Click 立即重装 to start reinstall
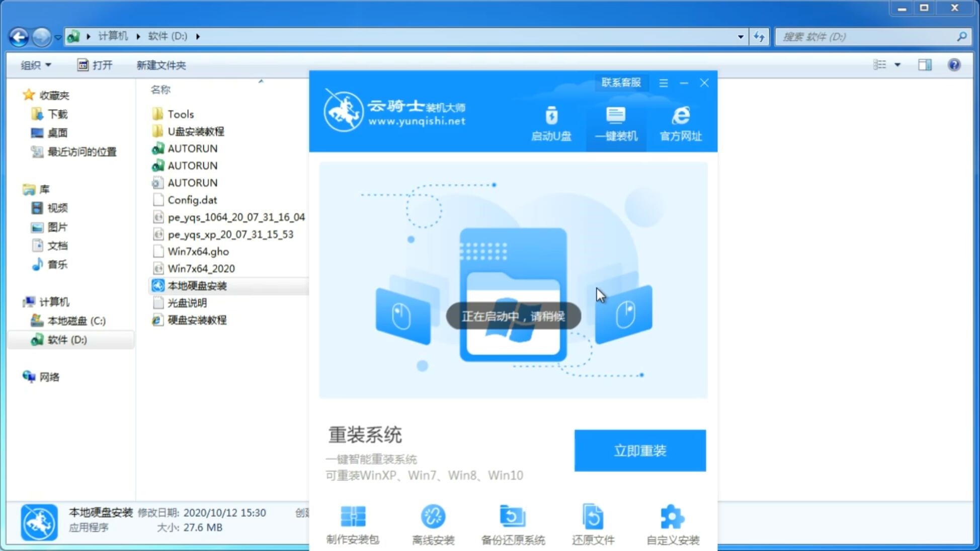 640,450
